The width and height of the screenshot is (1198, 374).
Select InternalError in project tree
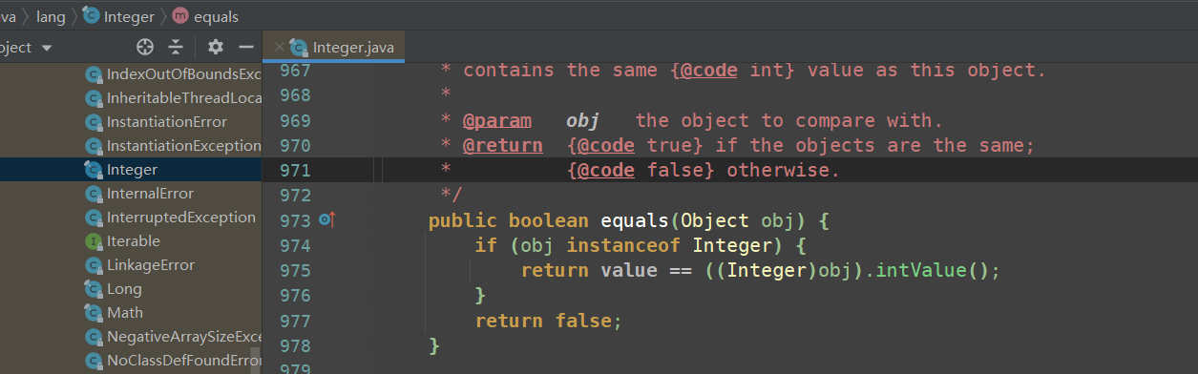tap(150, 194)
